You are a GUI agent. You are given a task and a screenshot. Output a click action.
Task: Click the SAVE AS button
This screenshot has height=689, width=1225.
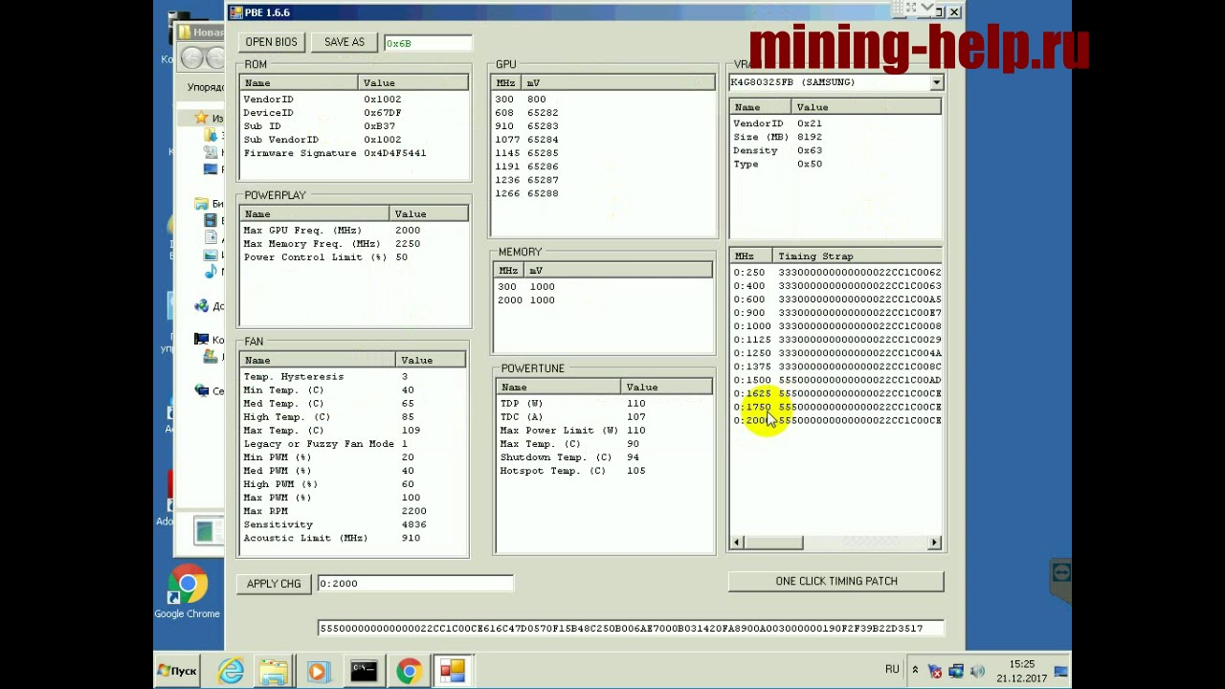coord(345,42)
